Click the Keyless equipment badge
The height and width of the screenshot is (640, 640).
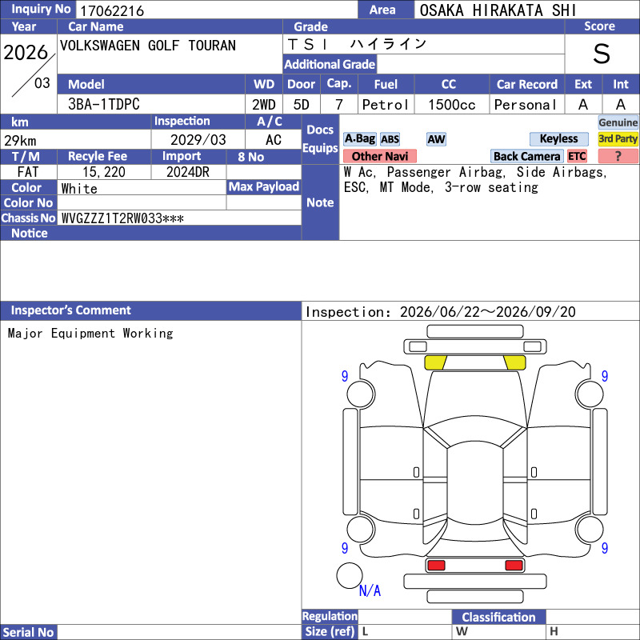(558, 138)
